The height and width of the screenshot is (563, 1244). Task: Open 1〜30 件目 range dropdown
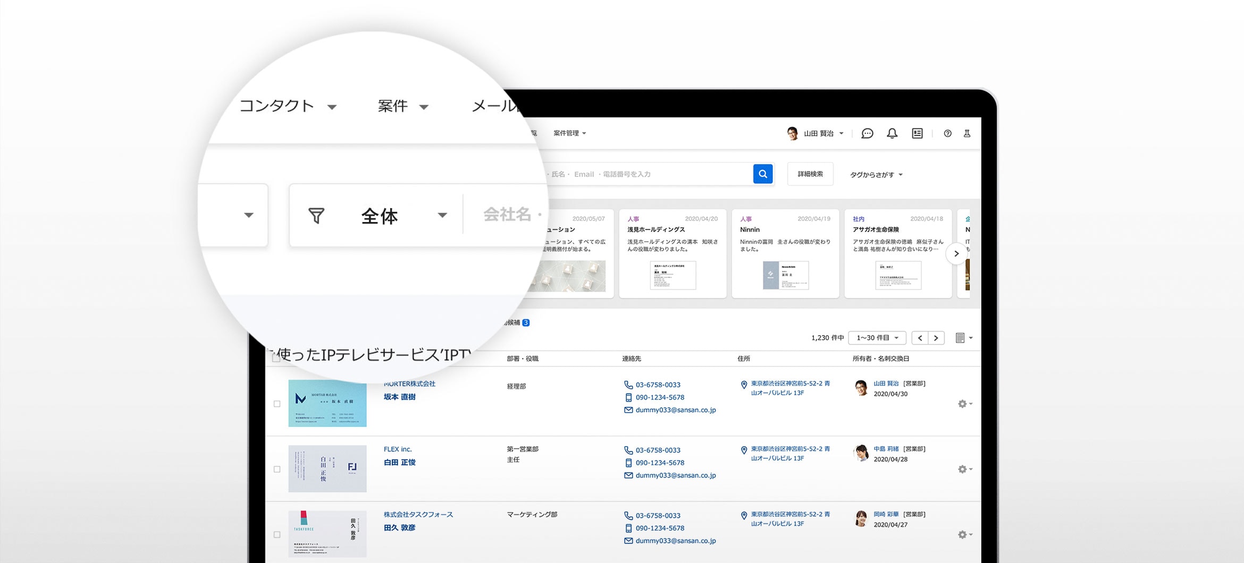tap(877, 338)
